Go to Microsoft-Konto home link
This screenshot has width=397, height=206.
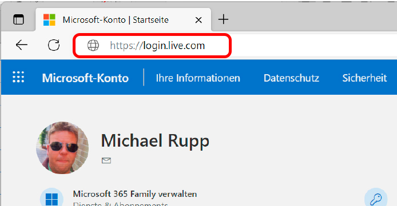point(85,78)
